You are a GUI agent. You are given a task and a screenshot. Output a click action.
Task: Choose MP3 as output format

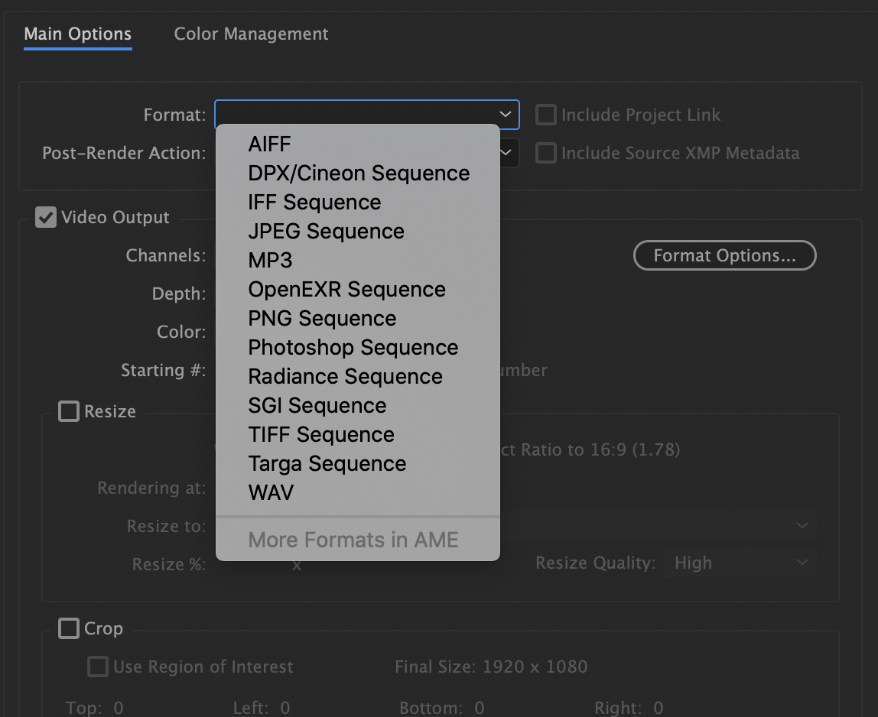pos(269,260)
